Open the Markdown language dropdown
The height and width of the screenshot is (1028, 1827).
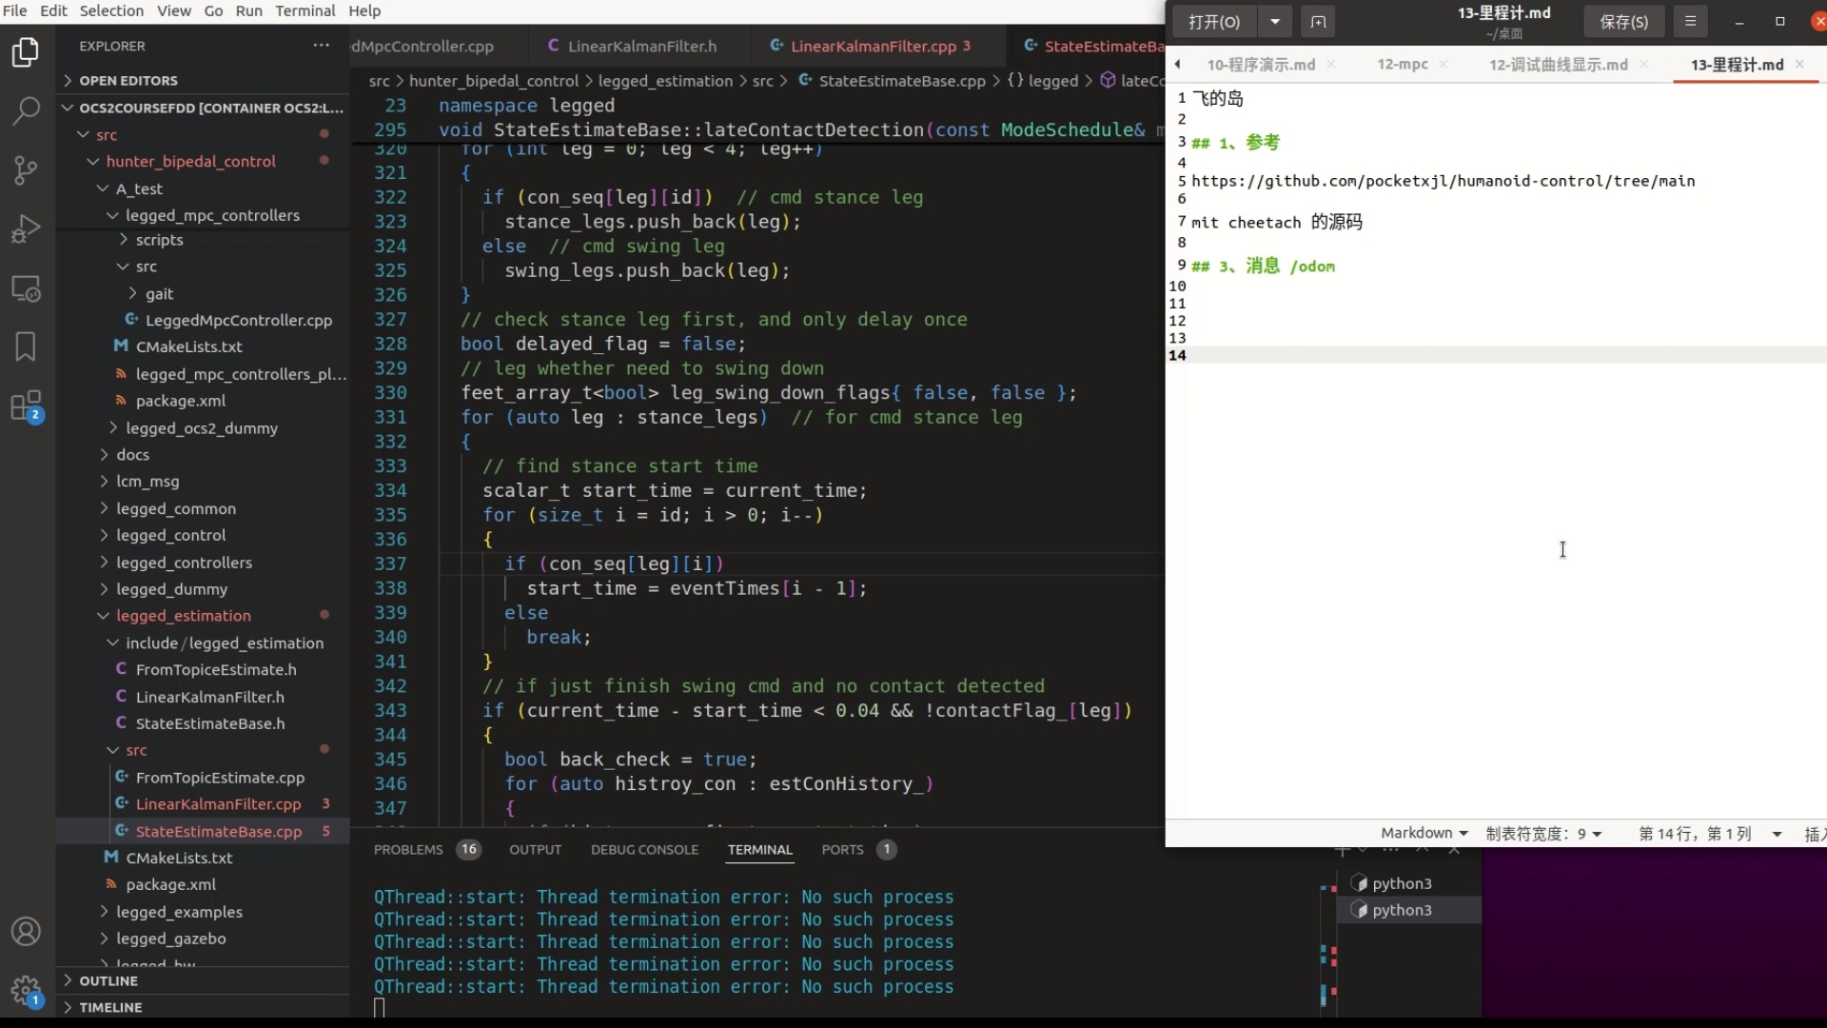tap(1424, 833)
